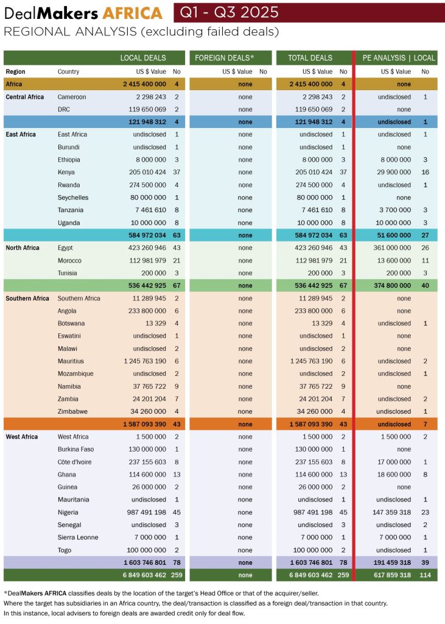The height and width of the screenshot is (624, 445).
Task: Select the FOREIGN DEALS* column header
Action: click(x=224, y=58)
